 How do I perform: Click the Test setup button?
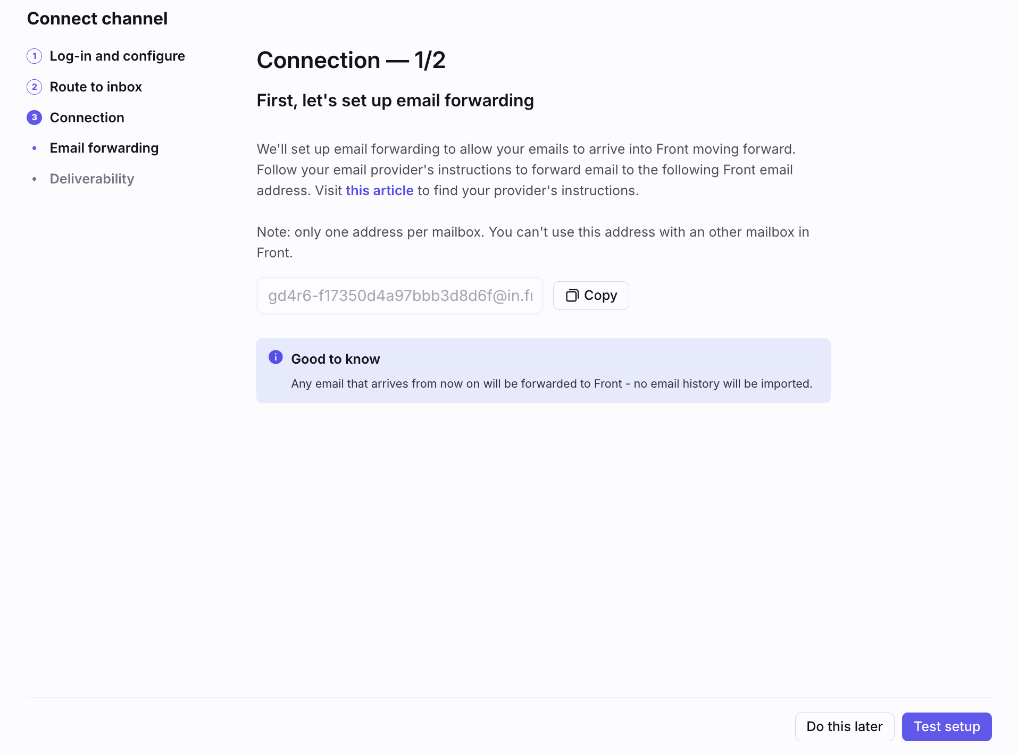tap(947, 727)
